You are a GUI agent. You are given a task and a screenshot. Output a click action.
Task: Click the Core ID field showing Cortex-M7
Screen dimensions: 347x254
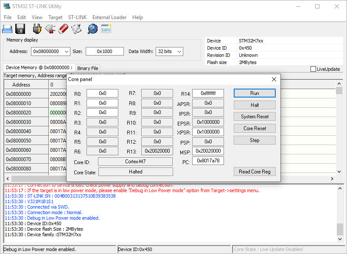pyautogui.click(x=135, y=162)
